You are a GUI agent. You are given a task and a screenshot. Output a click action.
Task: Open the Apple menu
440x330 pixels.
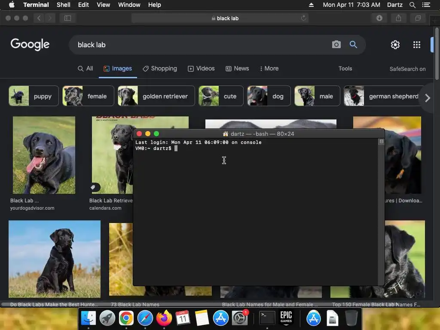12,5
